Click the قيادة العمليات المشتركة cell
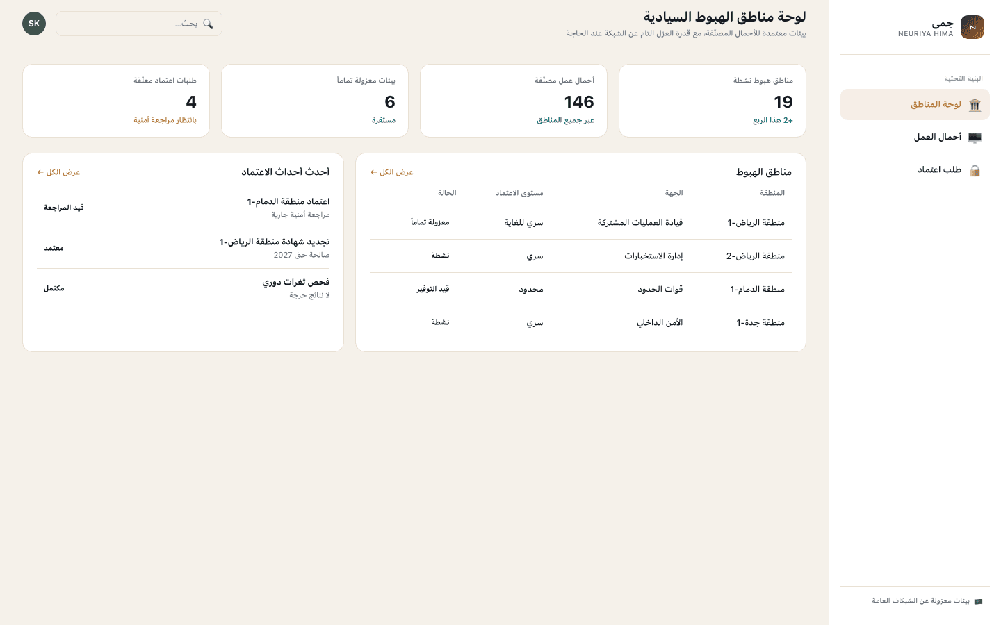The width and height of the screenshot is (1001, 625). 640,223
